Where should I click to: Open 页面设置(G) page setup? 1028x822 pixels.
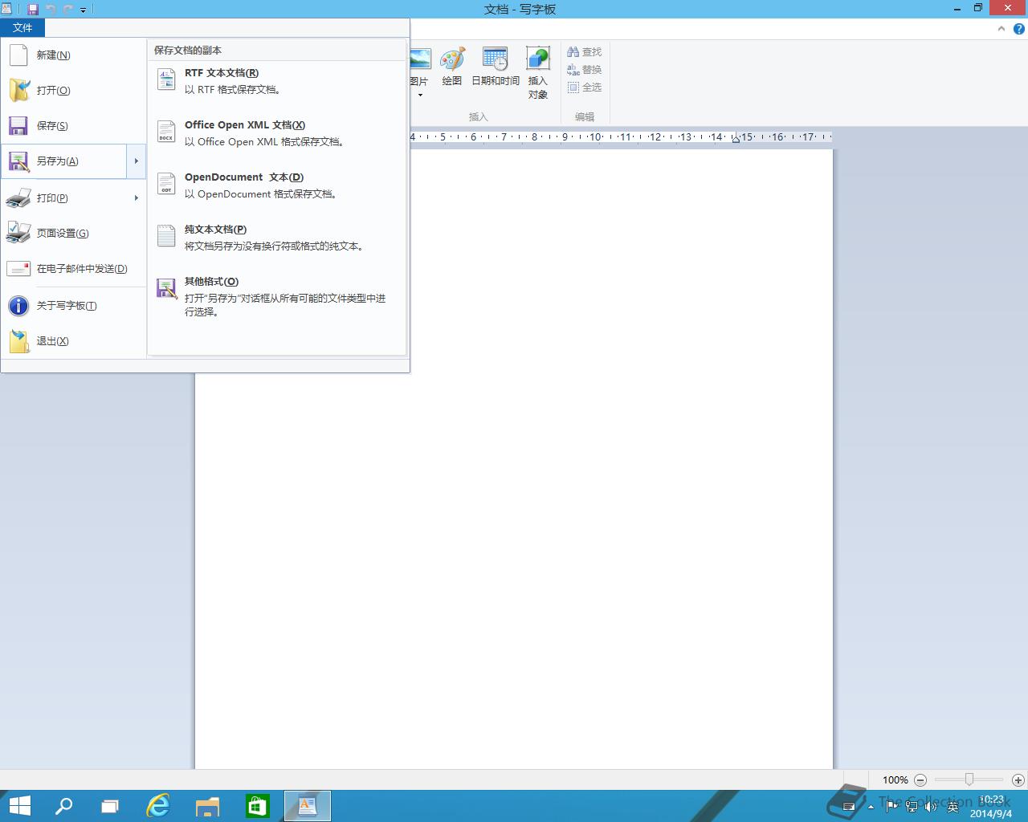tap(74, 234)
